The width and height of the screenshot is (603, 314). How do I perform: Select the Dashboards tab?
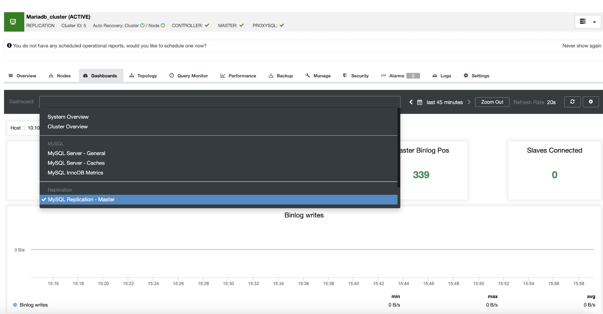point(101,76)
